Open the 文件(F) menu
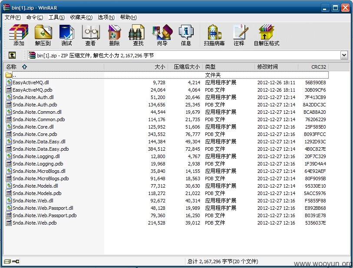353x268 pixels. pyautogui.click(x=13, y=17)
